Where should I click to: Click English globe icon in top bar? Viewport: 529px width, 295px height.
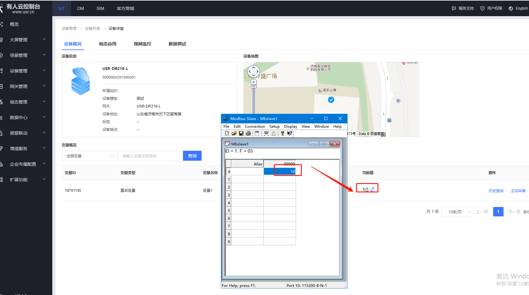point(511,8)
